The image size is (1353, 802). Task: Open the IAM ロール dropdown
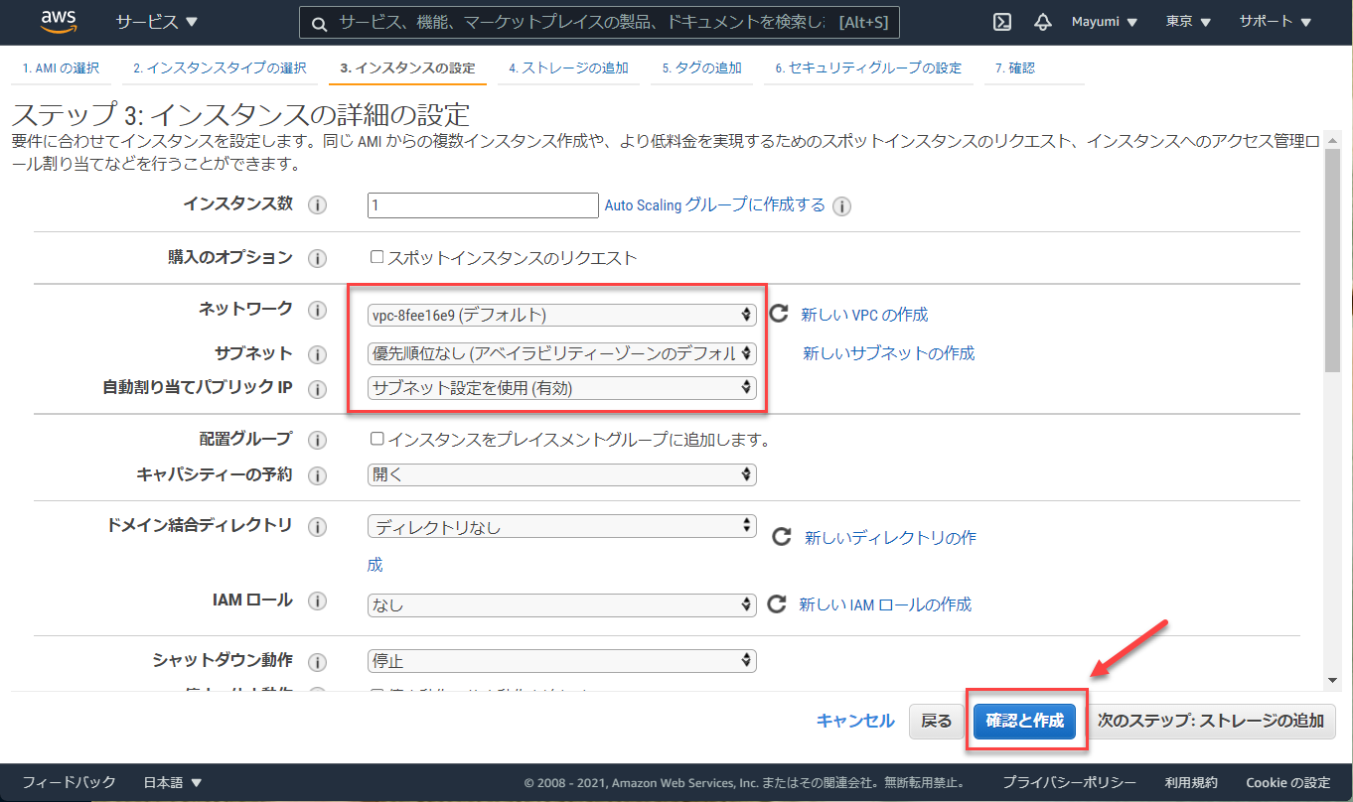[562, 603]
